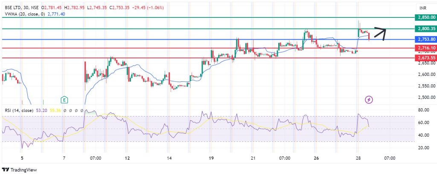Click the 2,600.00 price axis label
437x175 pixels.
426,74
